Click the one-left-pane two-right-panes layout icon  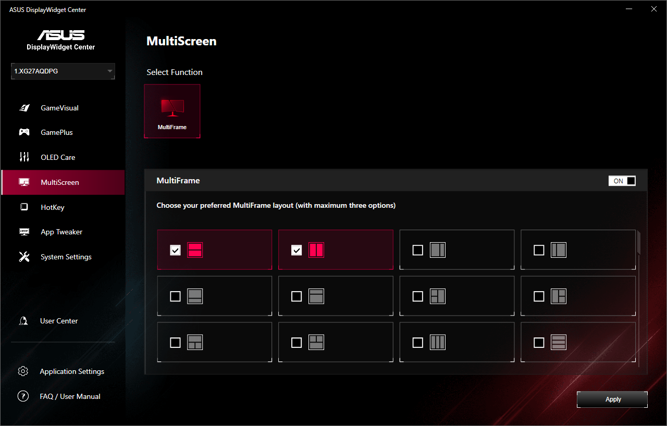559,296
